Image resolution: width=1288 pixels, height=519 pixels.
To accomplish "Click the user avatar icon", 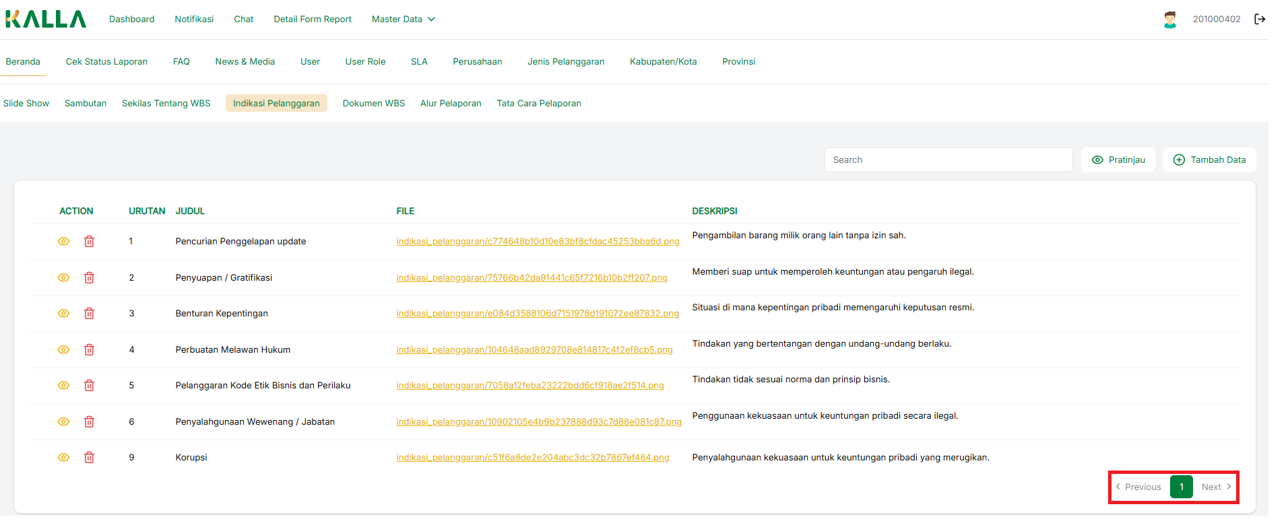I will tap(1170, 20).
